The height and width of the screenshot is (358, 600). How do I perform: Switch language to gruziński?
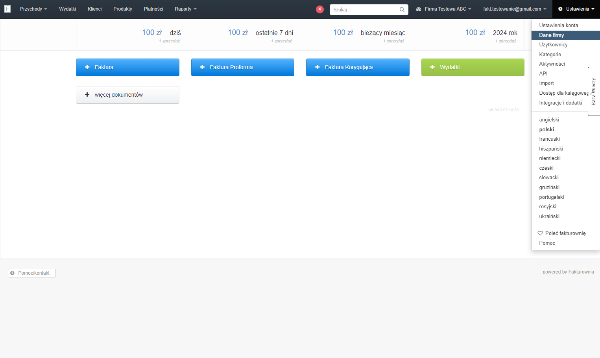565,187
